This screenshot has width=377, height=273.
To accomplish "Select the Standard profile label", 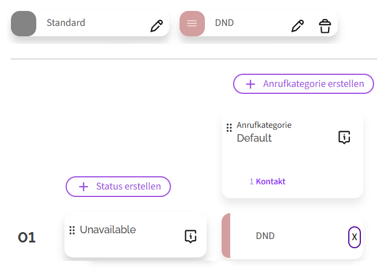I will 66,23.
